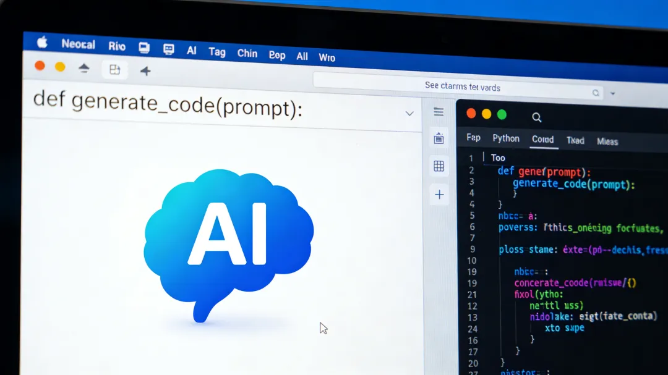Screen dimensions: 668x375
Task: Open the Bop menu item
Action: (277, 56)
